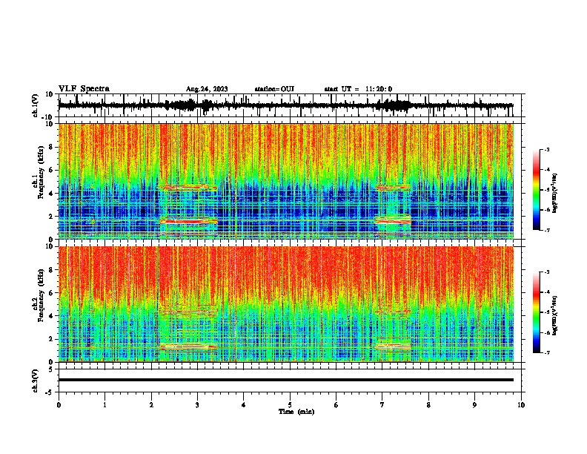Click the "8" kHz tick on ch.2 spectrogram axis

point(51,270)
